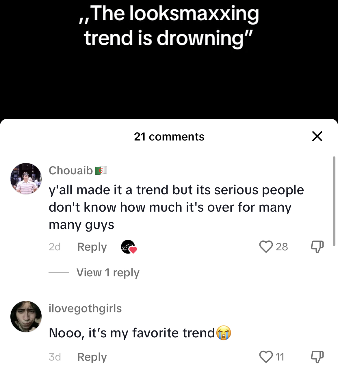The image size is (338, 368).
Task: Tap the creator-liked badge beside Reply
Action: pos(129,247)
